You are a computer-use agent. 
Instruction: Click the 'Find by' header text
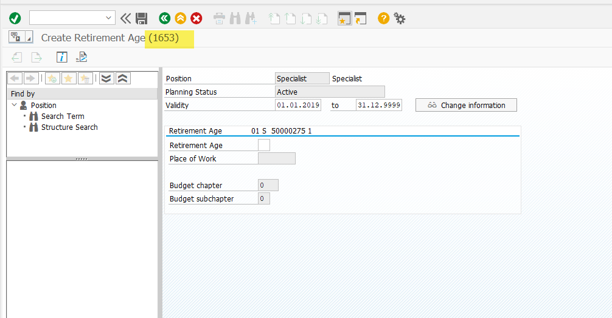(x=23, y=94)
